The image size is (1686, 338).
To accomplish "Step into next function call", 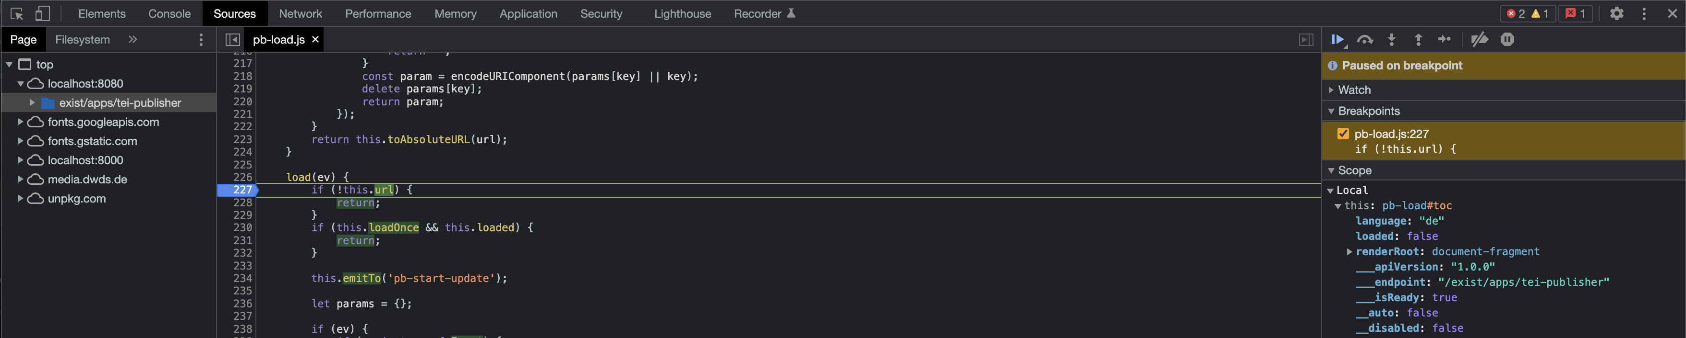I will pos(1391,39).
